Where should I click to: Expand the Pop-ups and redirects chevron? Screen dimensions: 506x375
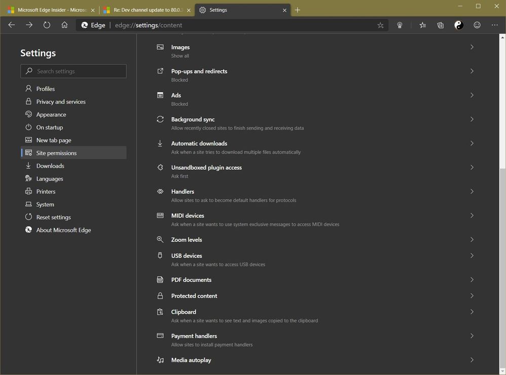472,71
